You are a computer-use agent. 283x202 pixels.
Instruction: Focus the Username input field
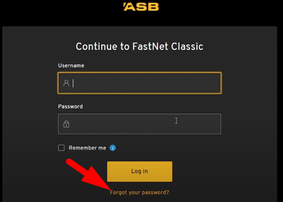[143, 83]
